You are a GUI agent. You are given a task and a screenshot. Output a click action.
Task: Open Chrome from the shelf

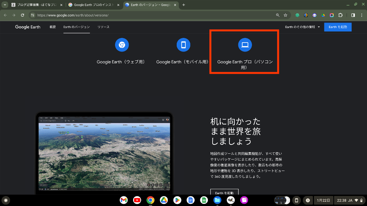click(x=151, y=200)
